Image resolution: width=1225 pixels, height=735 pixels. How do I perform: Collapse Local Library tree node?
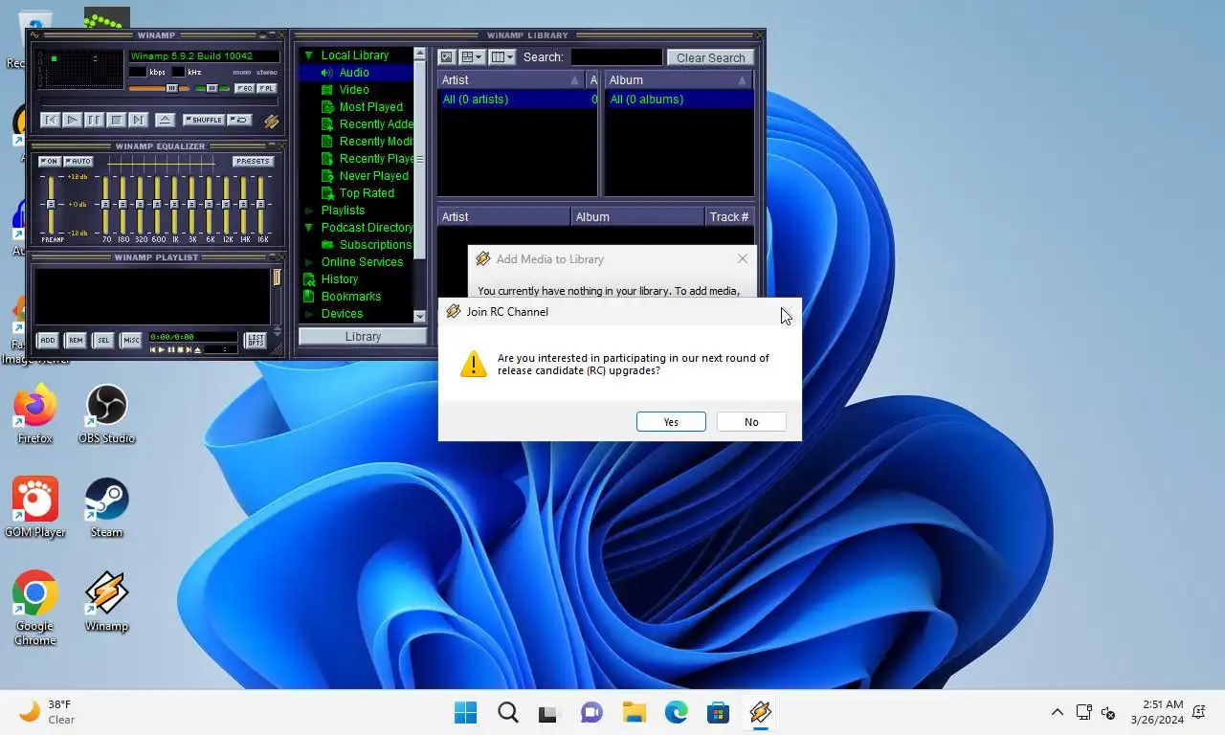tap(308, 56)
